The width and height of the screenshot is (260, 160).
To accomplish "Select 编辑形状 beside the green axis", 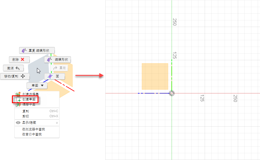I will (58, 60).
